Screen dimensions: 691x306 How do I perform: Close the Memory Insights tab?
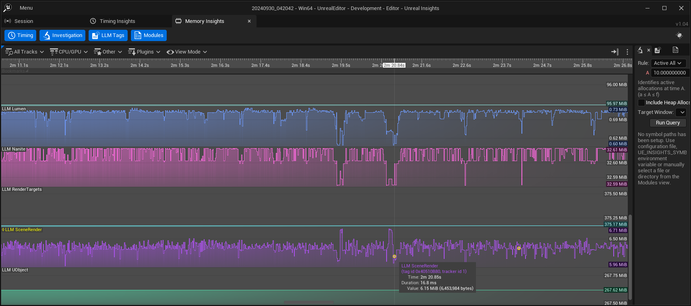[249, 21]
